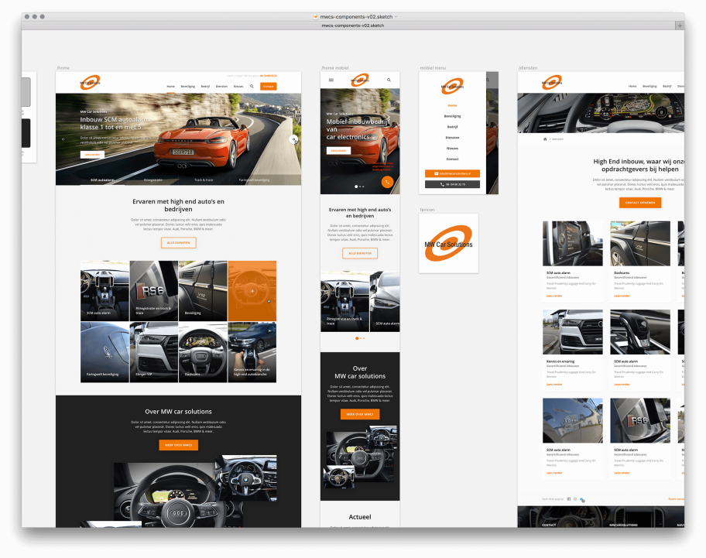Image resolution: width=706 pixels, height=558 pixels.
Task: Click the home breadcrumb icon on /diensten
Action: point(545,139)
